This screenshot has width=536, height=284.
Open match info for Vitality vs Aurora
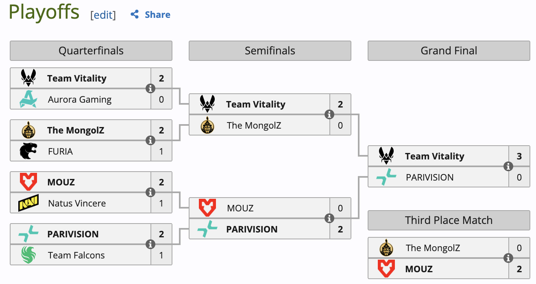[x=150, y=89]
